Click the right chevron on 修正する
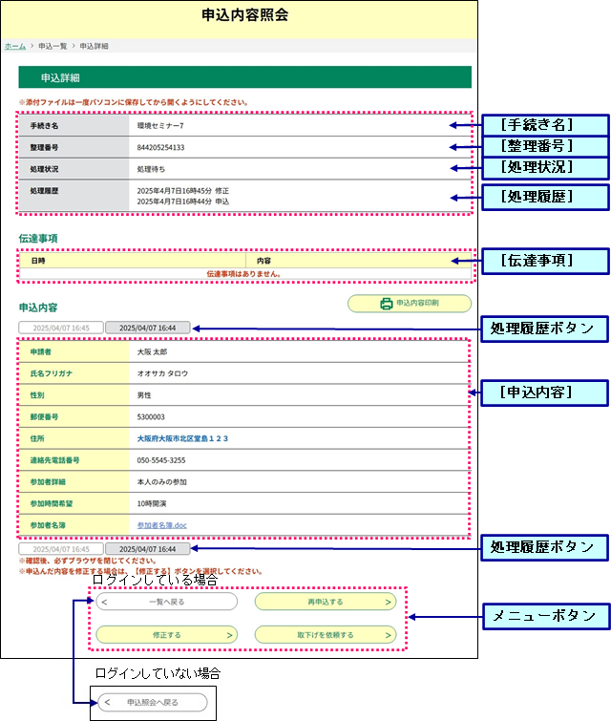 pyautogui.click(x=229, y=634)
